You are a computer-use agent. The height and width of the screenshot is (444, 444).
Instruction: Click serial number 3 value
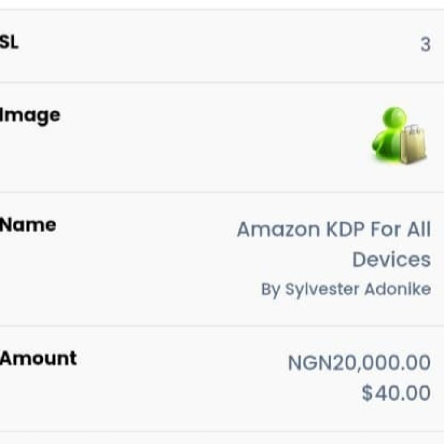pos(425,44)
